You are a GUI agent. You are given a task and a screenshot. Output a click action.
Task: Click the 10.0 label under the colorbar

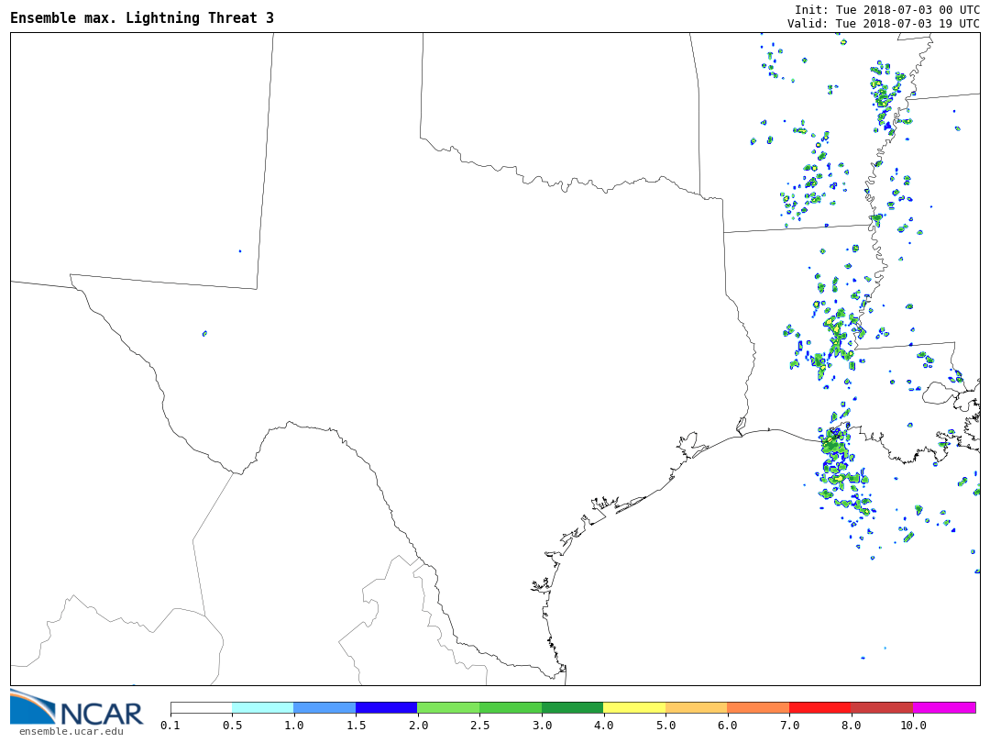(x=913, y=726)
